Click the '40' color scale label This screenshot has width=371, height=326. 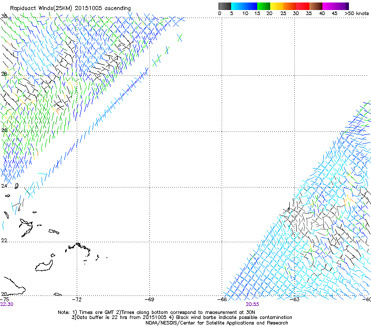pyautogui.click(x=322, y=14)
